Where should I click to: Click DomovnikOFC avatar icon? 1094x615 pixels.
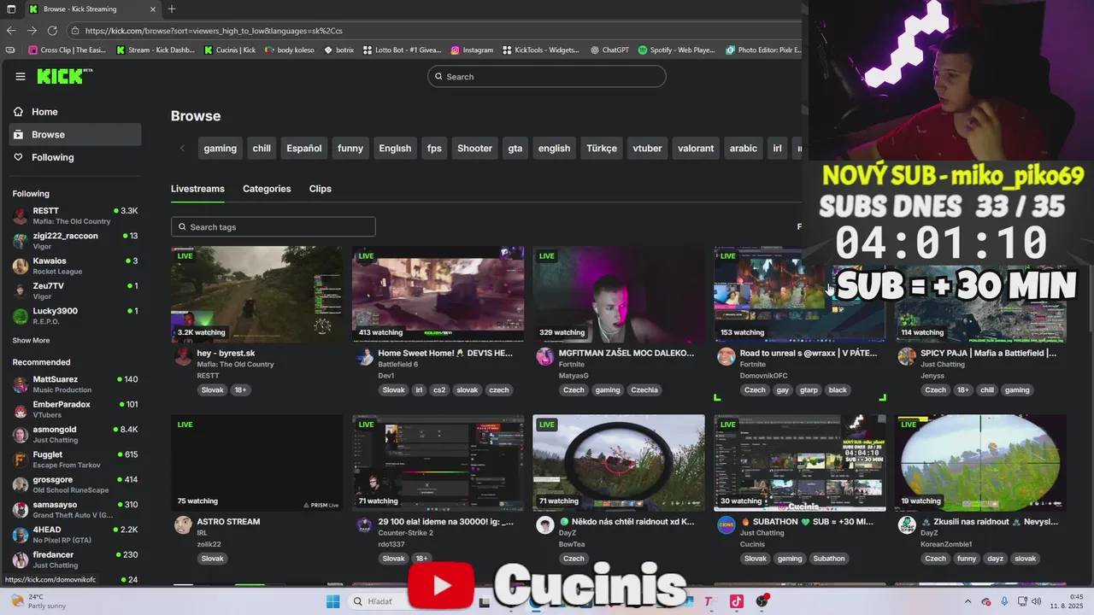[x=726, y=357]
